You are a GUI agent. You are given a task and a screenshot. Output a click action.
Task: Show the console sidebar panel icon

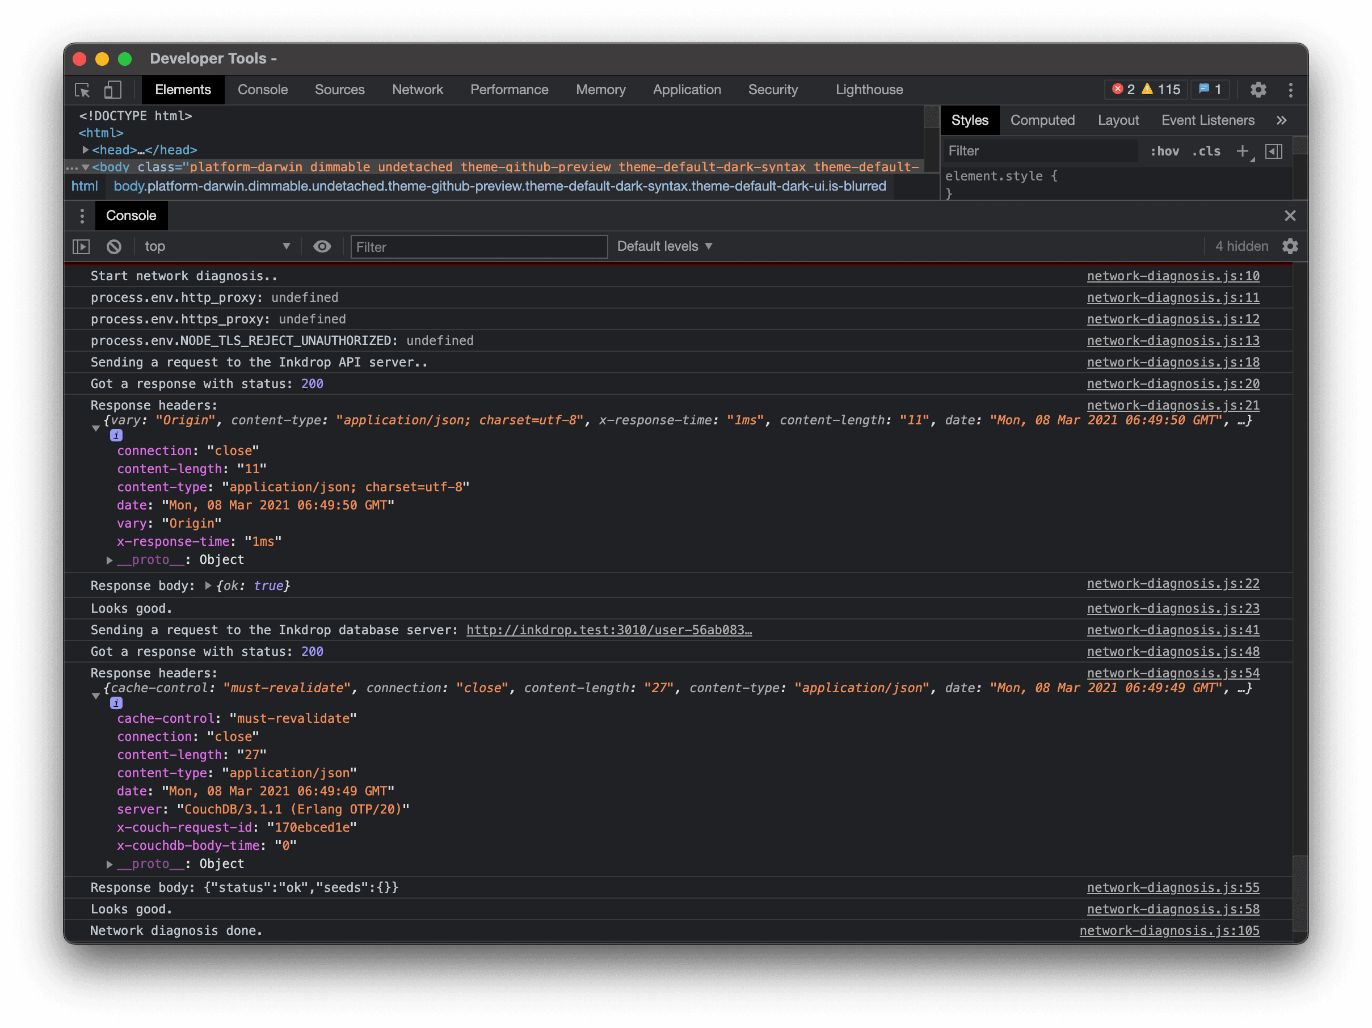(x=81, y=247)
